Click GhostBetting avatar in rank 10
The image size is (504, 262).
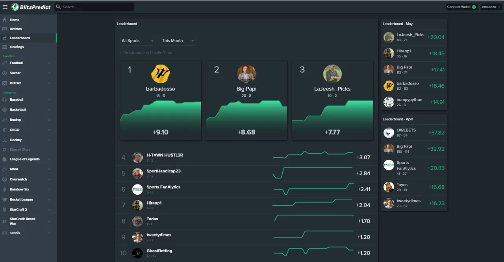(x=137, y=253)
